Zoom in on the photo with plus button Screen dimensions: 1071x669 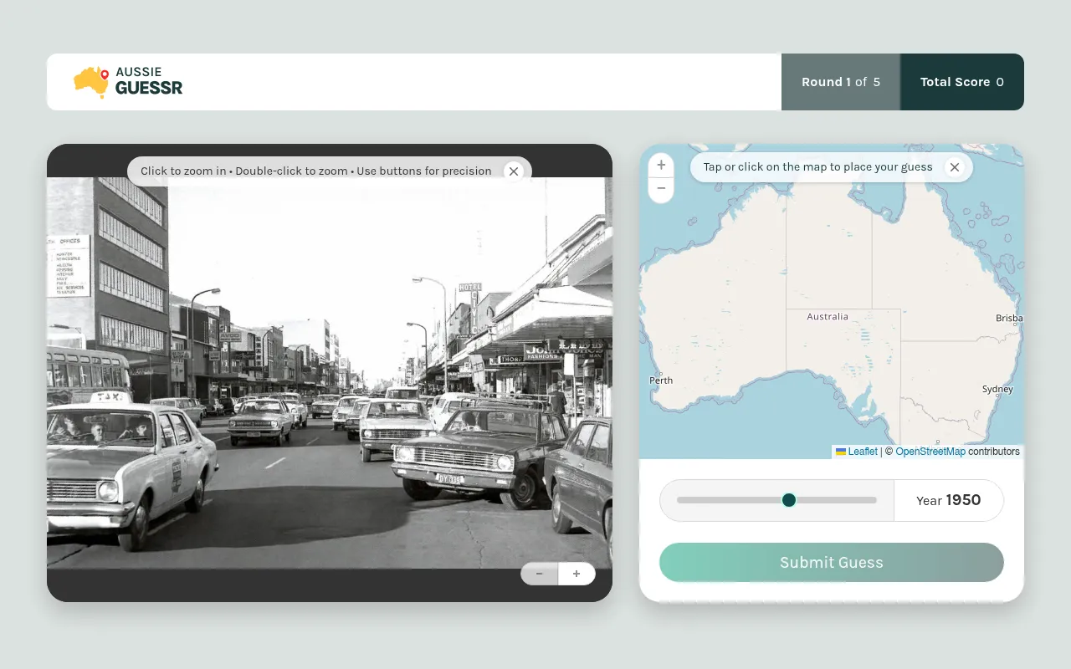pyautogui.click(x=576, y=574)
